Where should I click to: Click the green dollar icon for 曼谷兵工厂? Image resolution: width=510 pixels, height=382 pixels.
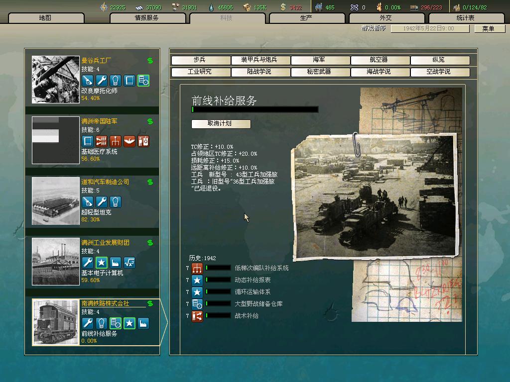click(150, 61)
